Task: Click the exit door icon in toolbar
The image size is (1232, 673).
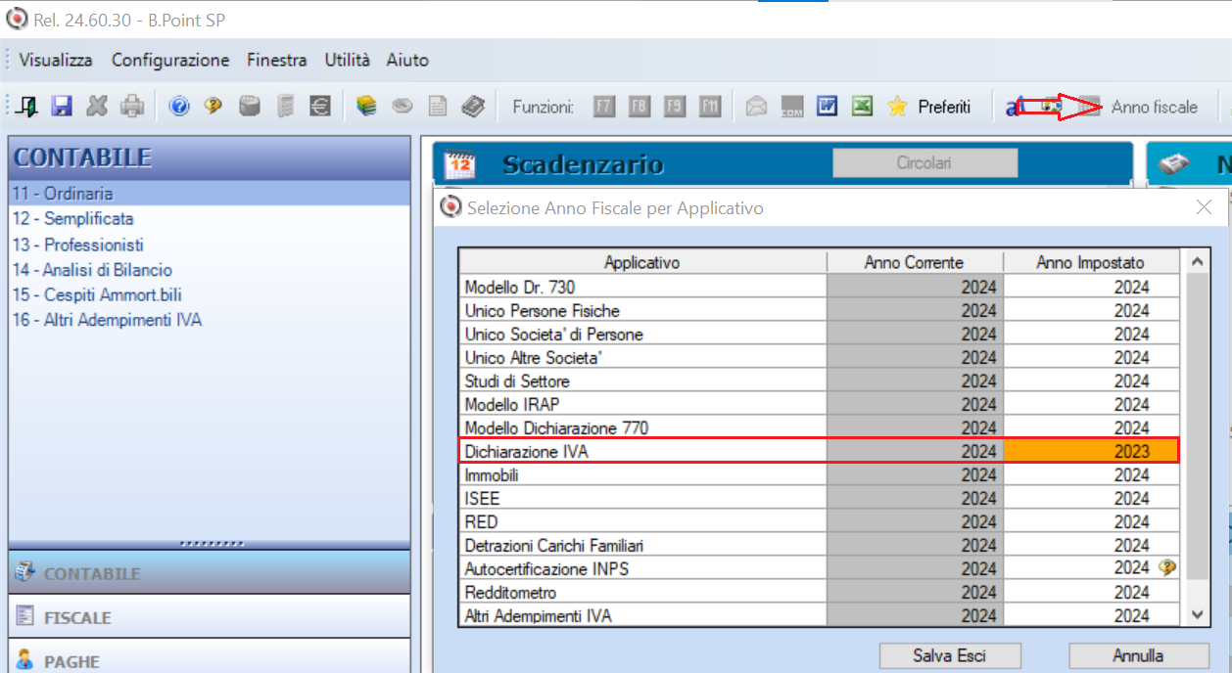Action: click(27, 107)
